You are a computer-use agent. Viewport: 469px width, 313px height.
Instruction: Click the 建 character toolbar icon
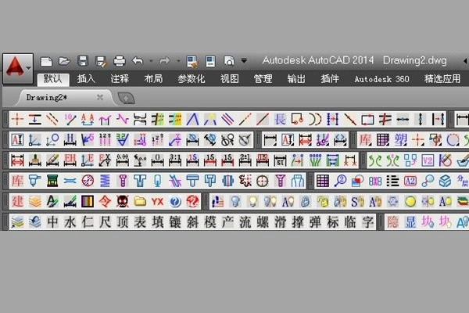tap(19, 201)
